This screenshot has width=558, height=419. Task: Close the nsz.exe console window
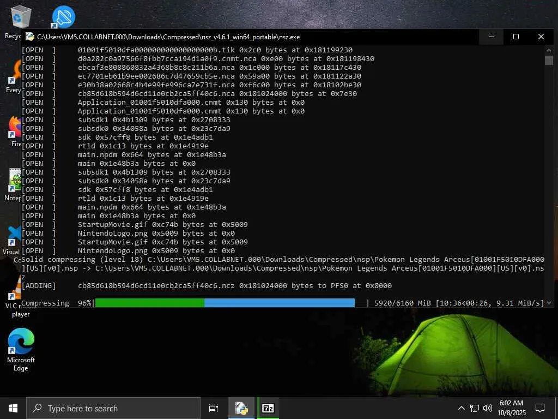pos(541,37)
